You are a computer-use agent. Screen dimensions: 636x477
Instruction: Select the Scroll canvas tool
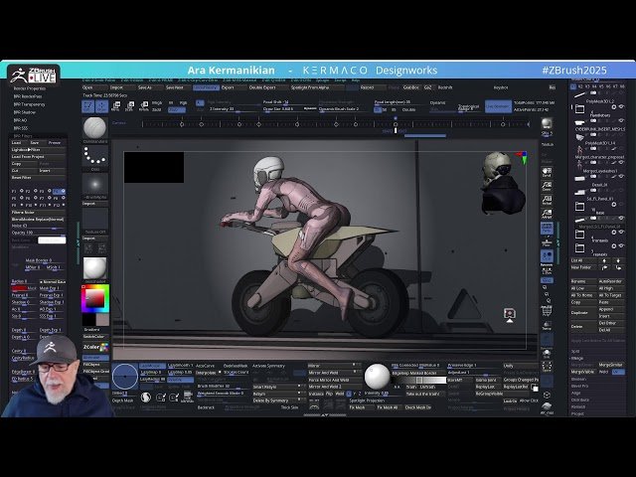[x=547, y=172]
